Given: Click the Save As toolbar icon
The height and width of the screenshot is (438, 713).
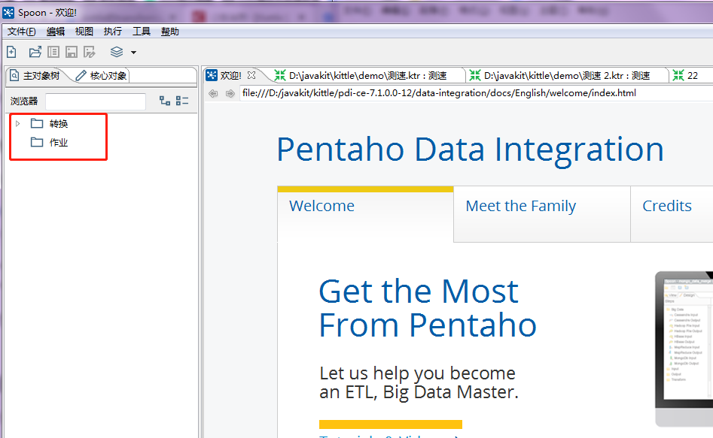Looking at the screenshot, I should click(90, 52).
